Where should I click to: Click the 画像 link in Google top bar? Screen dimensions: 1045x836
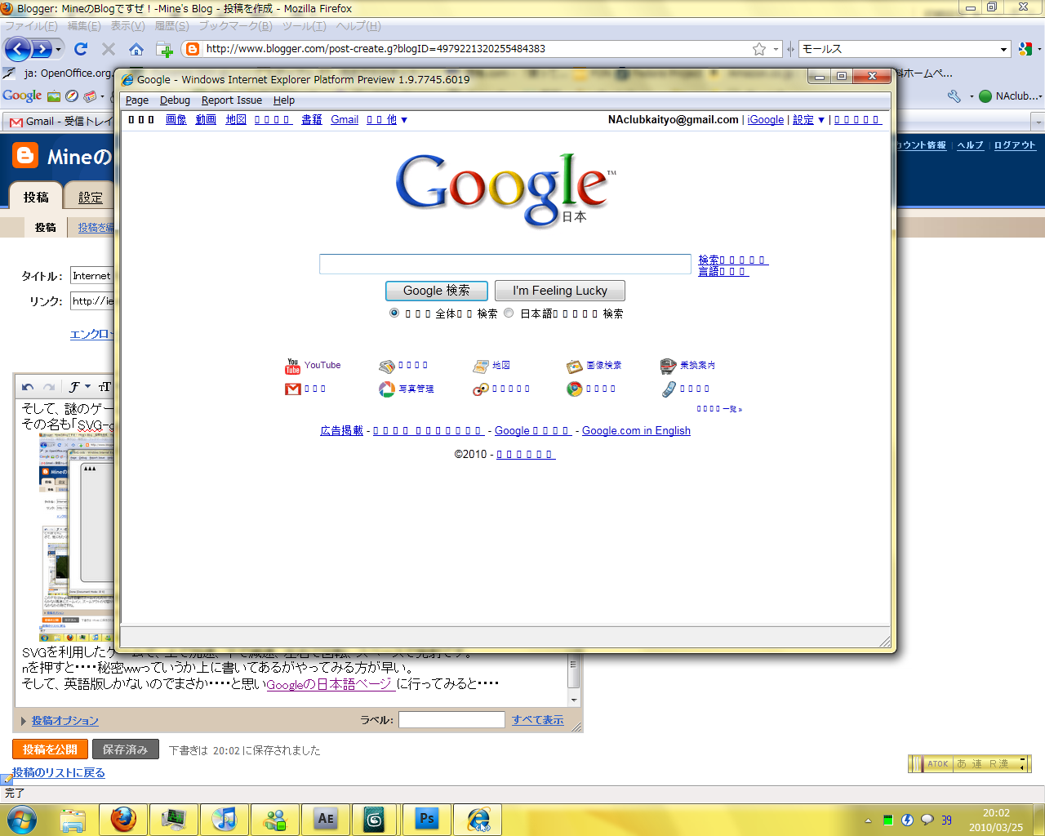point(176,120)
